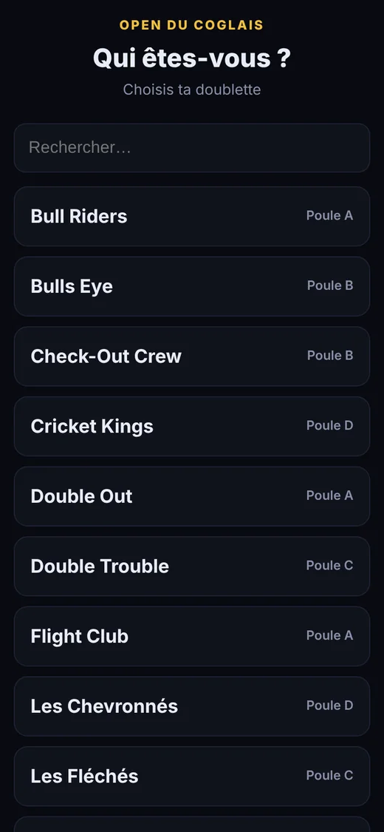
Task: Choose the Bulls Eye doublette
Action: tap(192, 286)
